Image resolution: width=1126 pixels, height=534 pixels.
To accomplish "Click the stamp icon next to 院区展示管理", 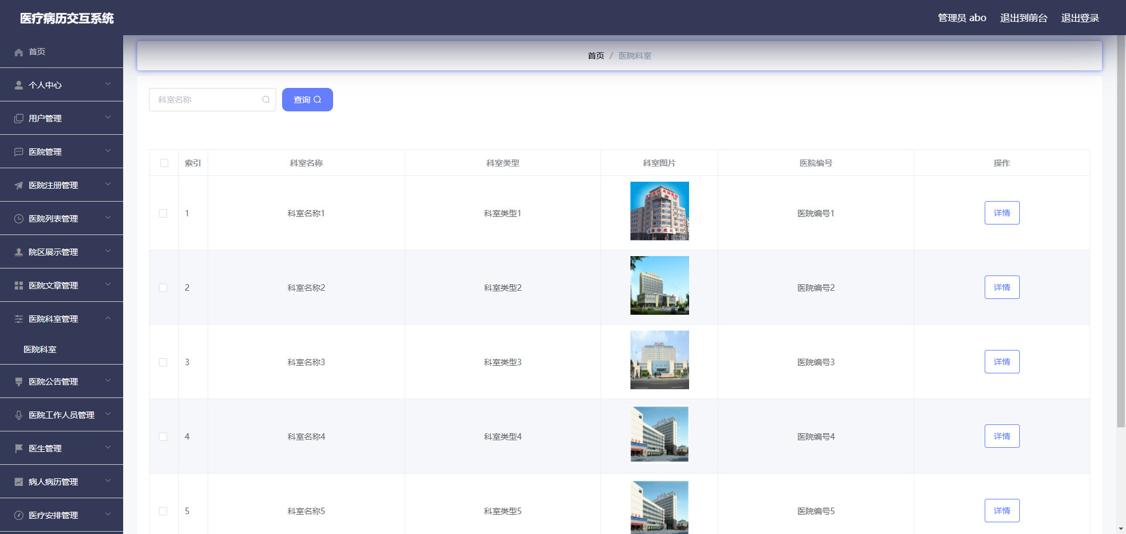I will coord(19,252).
